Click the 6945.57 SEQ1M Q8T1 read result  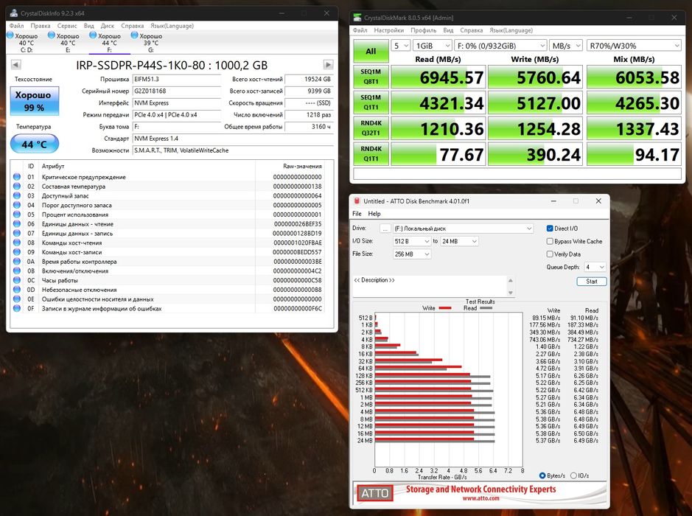(438, 77)
